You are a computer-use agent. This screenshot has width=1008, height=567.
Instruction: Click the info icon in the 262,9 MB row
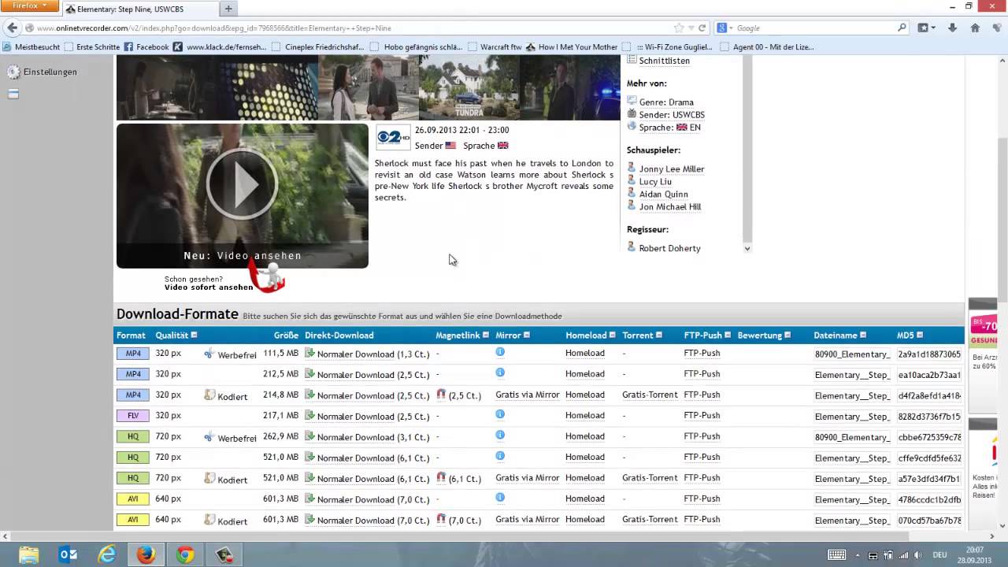point(500,435)
